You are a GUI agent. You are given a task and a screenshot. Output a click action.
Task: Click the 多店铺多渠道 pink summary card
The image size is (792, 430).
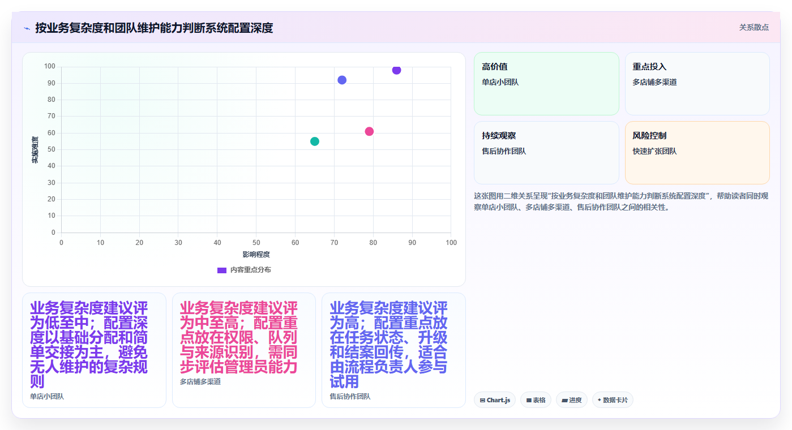244,350
